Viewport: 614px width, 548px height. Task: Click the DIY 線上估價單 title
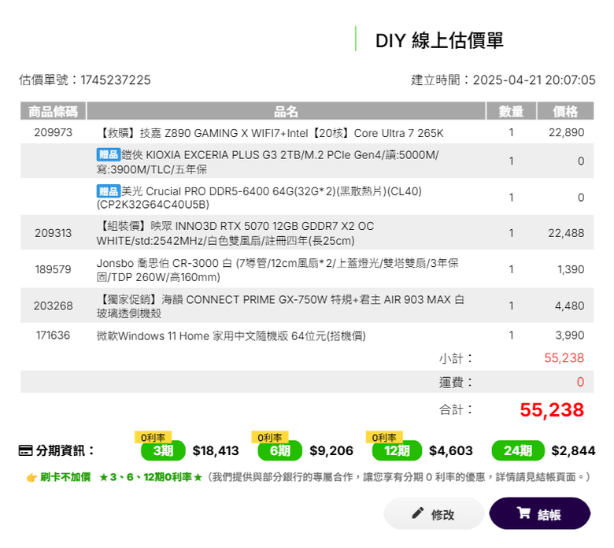(439, 40)
